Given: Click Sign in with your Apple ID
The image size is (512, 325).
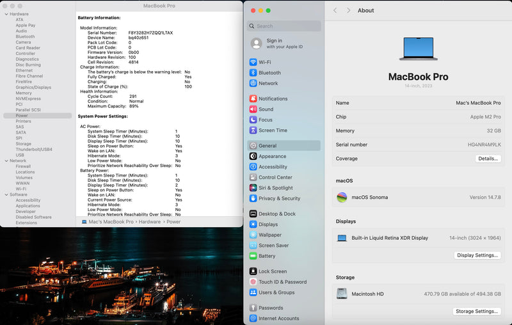Looking at the screenshot, I should 284,44.
